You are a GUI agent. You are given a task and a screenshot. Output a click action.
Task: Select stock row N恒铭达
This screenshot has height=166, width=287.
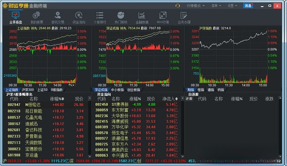click(x=45, y=105)
